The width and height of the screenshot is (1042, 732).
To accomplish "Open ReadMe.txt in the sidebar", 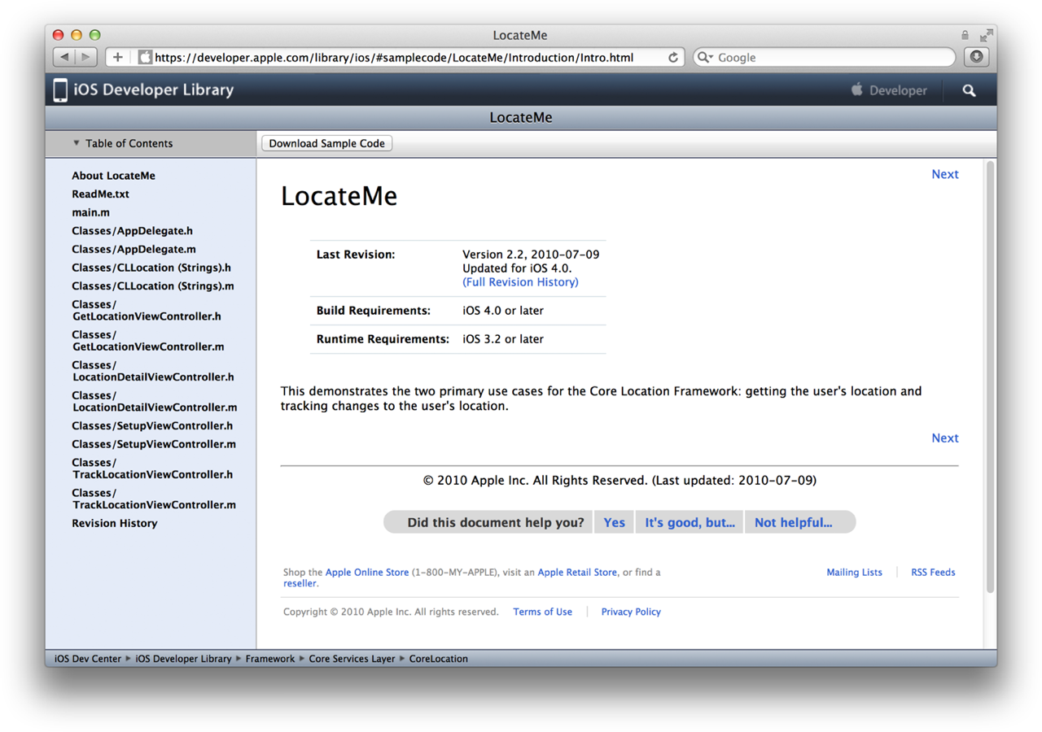I will pyautogui.click(x=100, y=194).
